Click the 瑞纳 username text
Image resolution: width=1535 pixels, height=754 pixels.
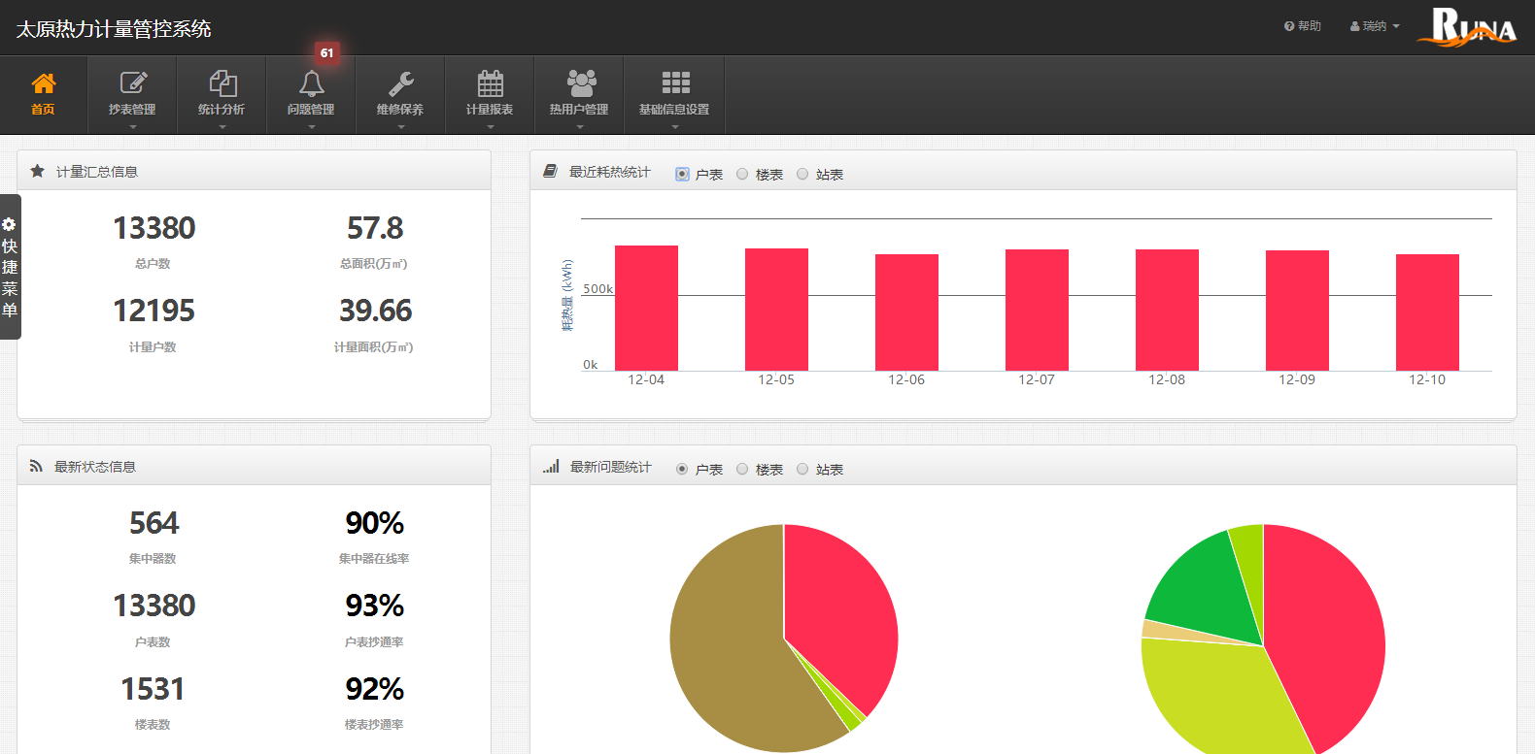tap(1375, 26)
